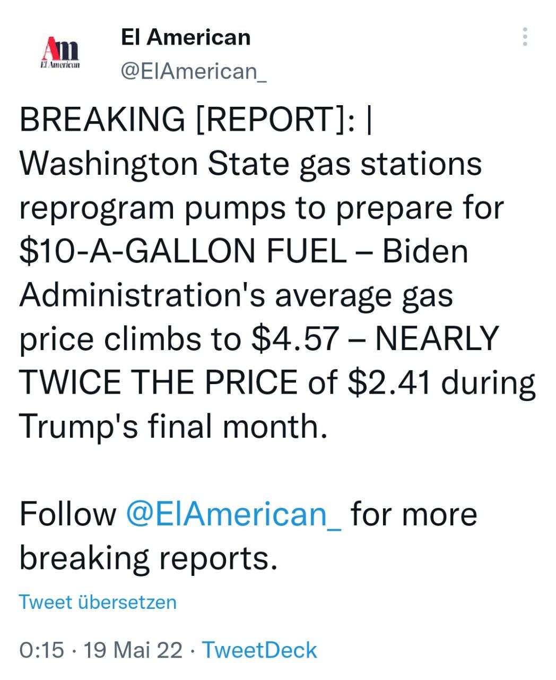
Task: Click the word Follow in the tweet
Action: click(x=68, y=514)
